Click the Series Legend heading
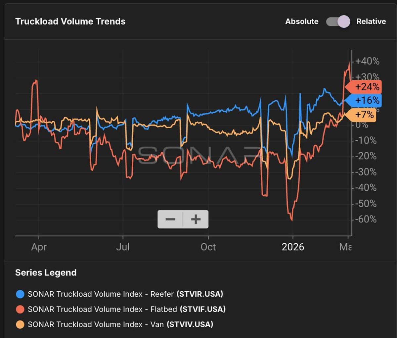 tap(46, 272)
